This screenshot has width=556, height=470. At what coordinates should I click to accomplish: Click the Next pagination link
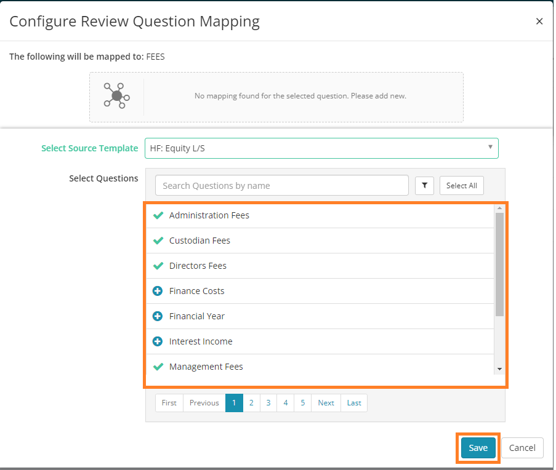click(x=326, y=403)
